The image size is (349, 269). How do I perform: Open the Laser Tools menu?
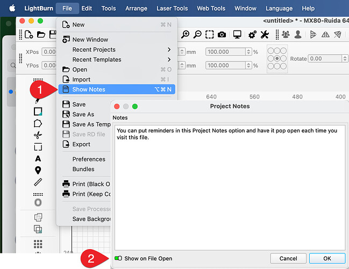(x=172, y=8)
